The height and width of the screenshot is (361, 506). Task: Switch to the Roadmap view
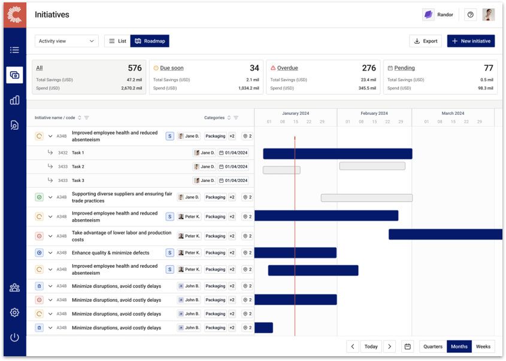coord(149,41)
